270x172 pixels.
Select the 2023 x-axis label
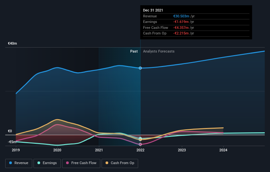182,150
